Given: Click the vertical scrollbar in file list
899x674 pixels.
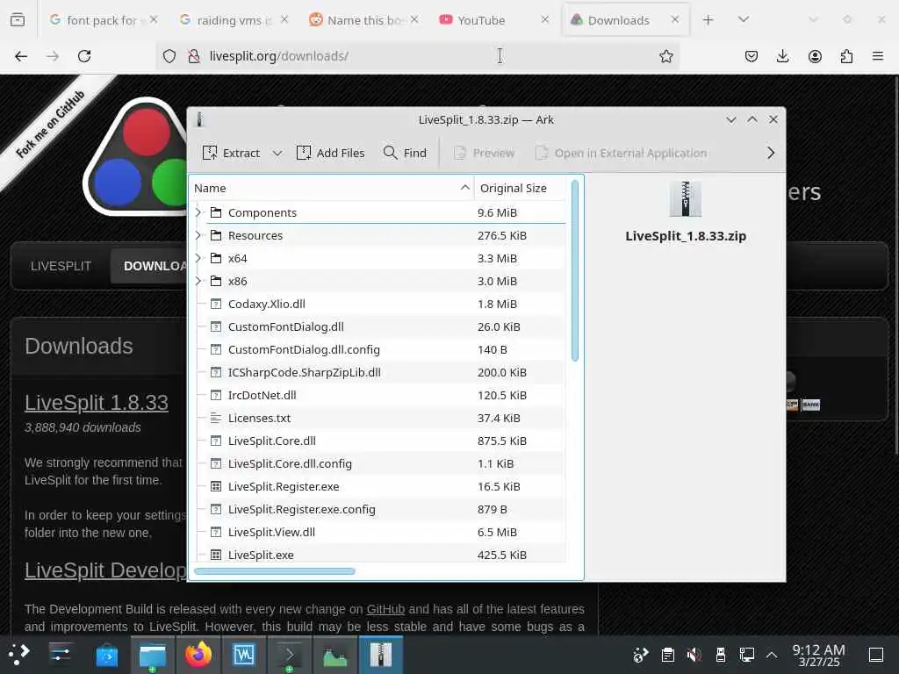Looking at the screenshot, I should point(575,270).
